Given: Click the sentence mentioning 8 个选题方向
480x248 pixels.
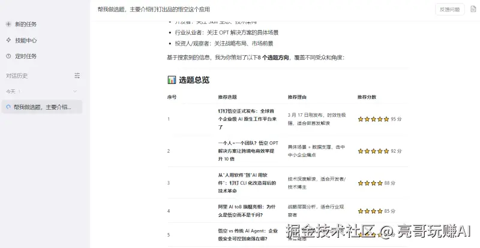Looking at the screenshot, I should click(x=256, y=57).
